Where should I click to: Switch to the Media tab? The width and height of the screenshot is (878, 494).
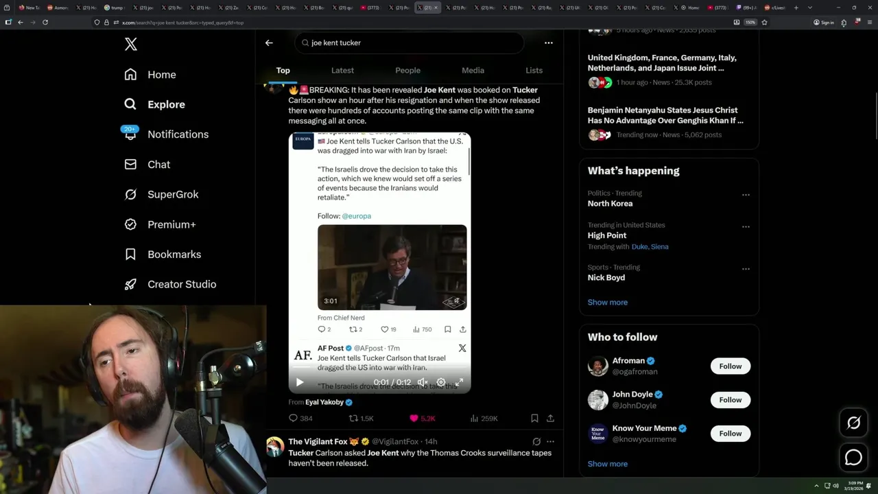pyautogui.click(x=473, y=70)
